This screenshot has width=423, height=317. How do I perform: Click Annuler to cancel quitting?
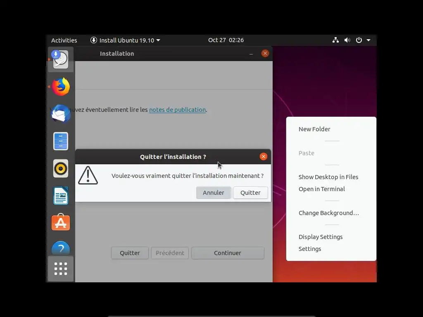click(214, 193)
